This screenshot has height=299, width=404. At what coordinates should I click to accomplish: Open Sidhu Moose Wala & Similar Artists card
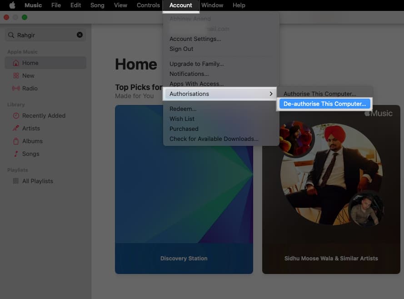[x=331, y=189]
